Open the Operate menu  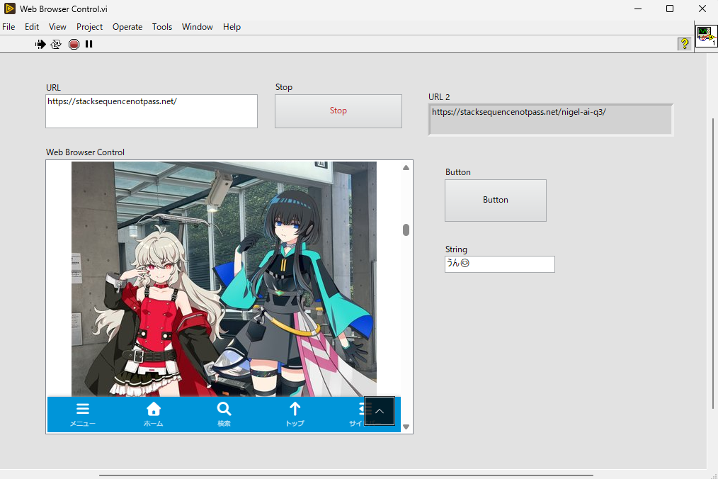point(127,27)
